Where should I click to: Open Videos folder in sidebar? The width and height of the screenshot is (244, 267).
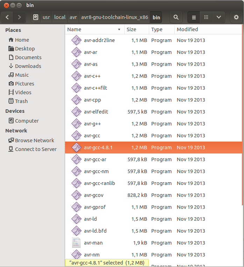(x=20, y=92)
